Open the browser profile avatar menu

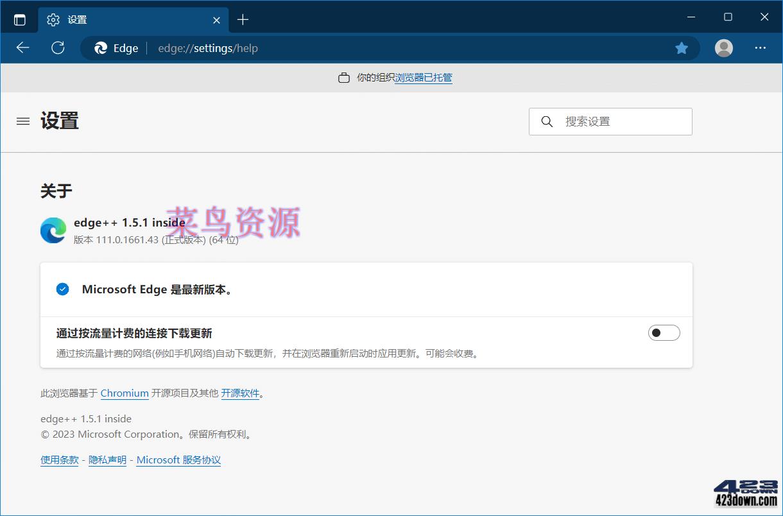point(723,48)
